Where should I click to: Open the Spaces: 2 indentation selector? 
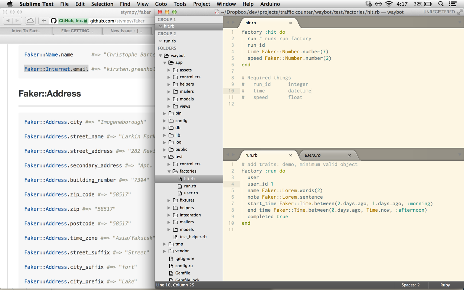pos(410,285)
